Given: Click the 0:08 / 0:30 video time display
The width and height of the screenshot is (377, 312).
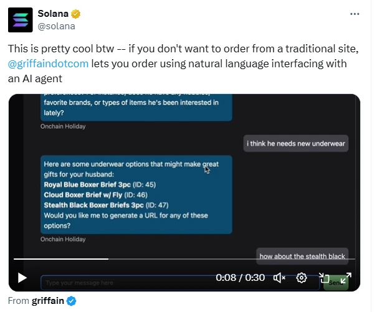Looking at the screenshot, I should pyautogui.click(x=240, y=278).
